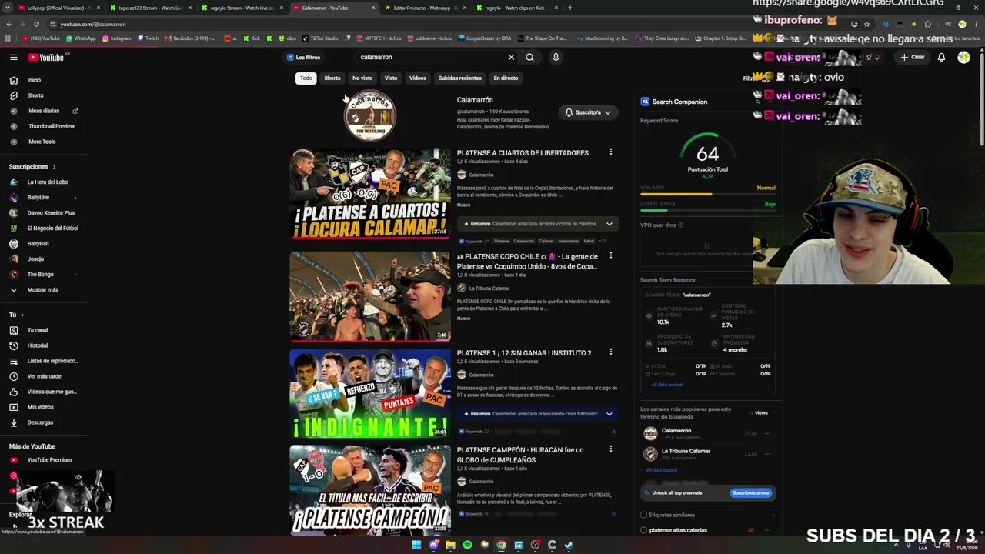
Task: Check the platense altas calorías checkbox
Action: point(643,530)
